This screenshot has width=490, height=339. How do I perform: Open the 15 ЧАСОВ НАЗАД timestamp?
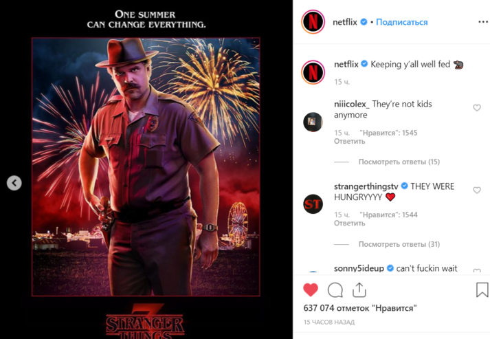(x=329, y=322)
